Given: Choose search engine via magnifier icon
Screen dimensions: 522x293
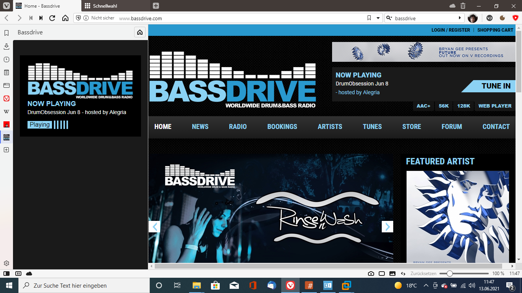Looking at the screenshot, I should [389, 18].
